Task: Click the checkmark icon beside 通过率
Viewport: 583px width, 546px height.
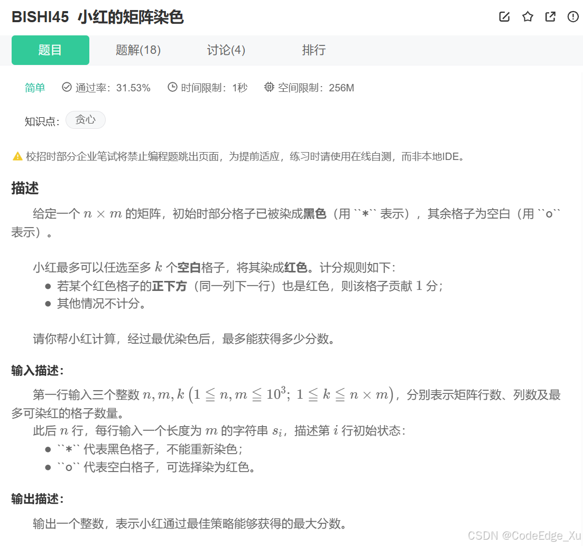Action: point(66,88)
